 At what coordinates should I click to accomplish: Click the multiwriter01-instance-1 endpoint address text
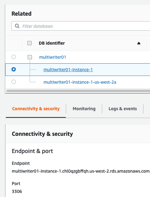81,171
